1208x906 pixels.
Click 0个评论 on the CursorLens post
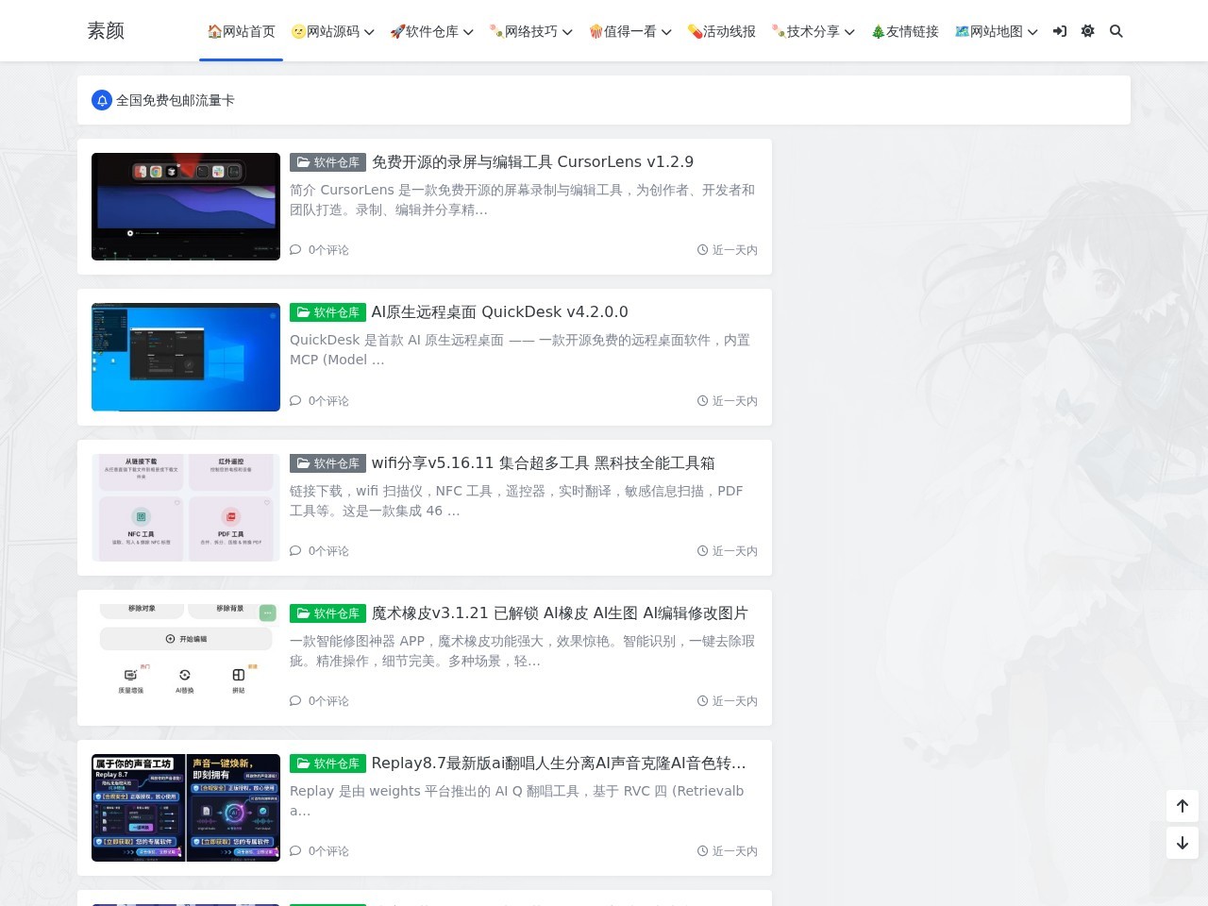(328, 250)
